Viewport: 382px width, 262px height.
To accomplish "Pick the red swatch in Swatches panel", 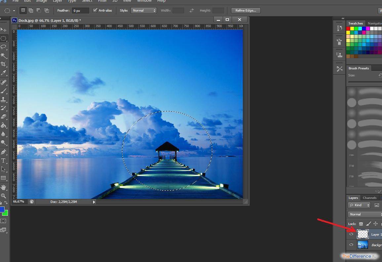I will click(348, 29).
